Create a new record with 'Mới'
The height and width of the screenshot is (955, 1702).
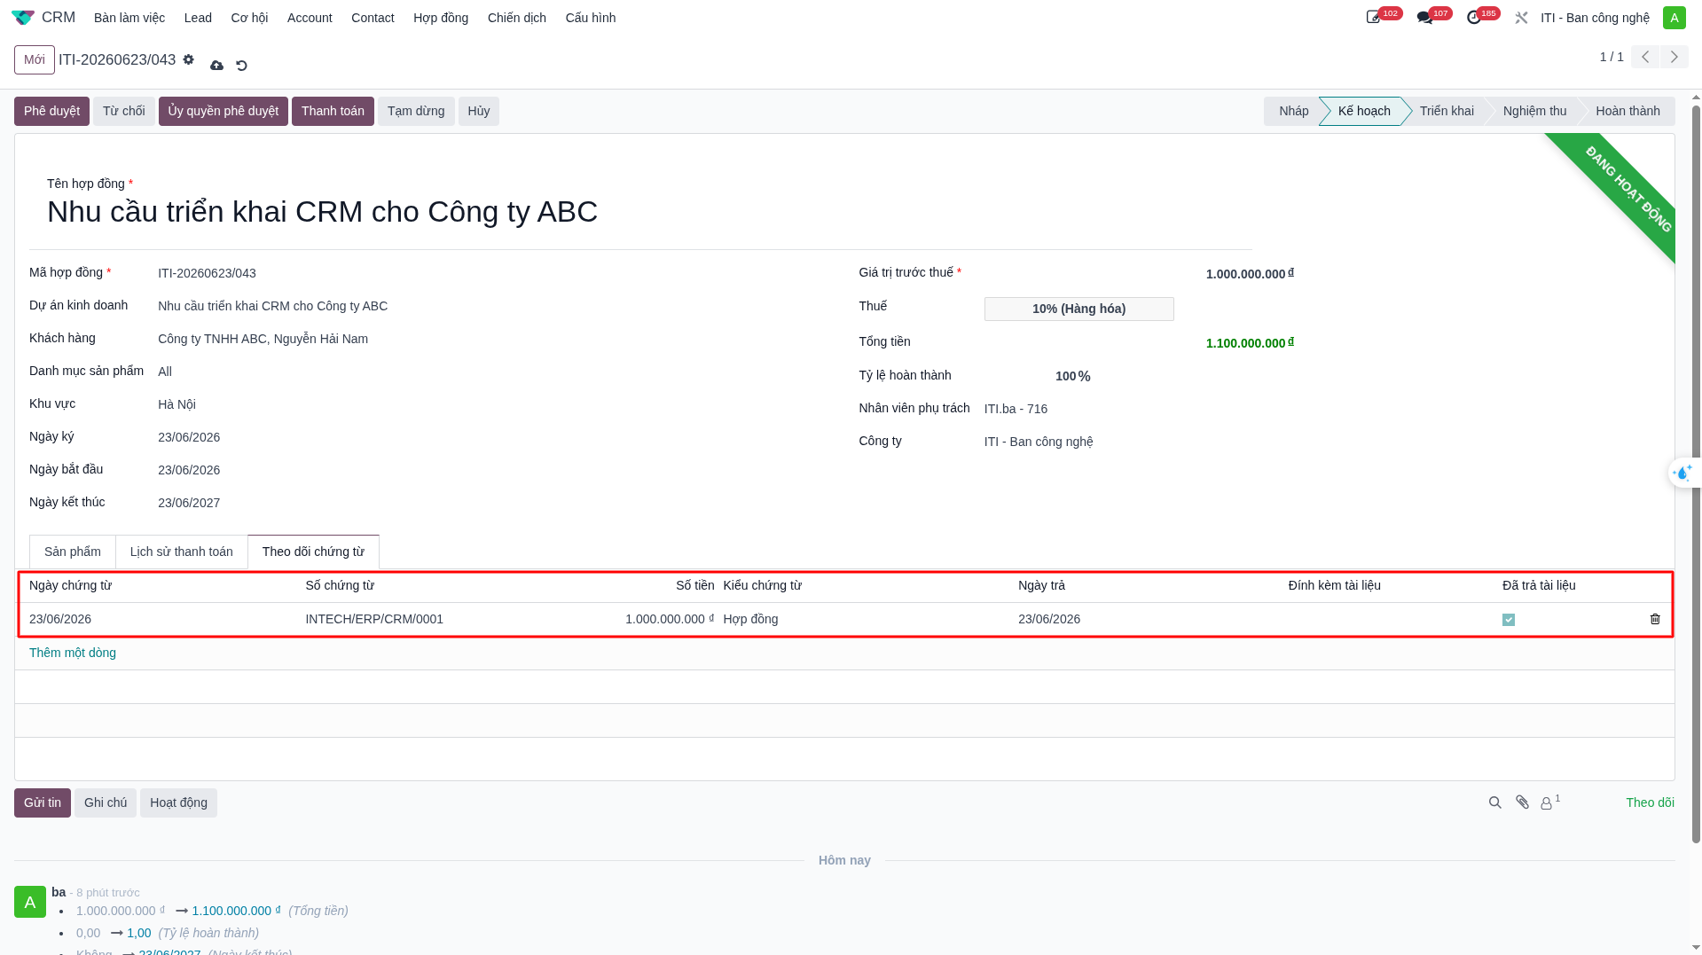(35, 59)
